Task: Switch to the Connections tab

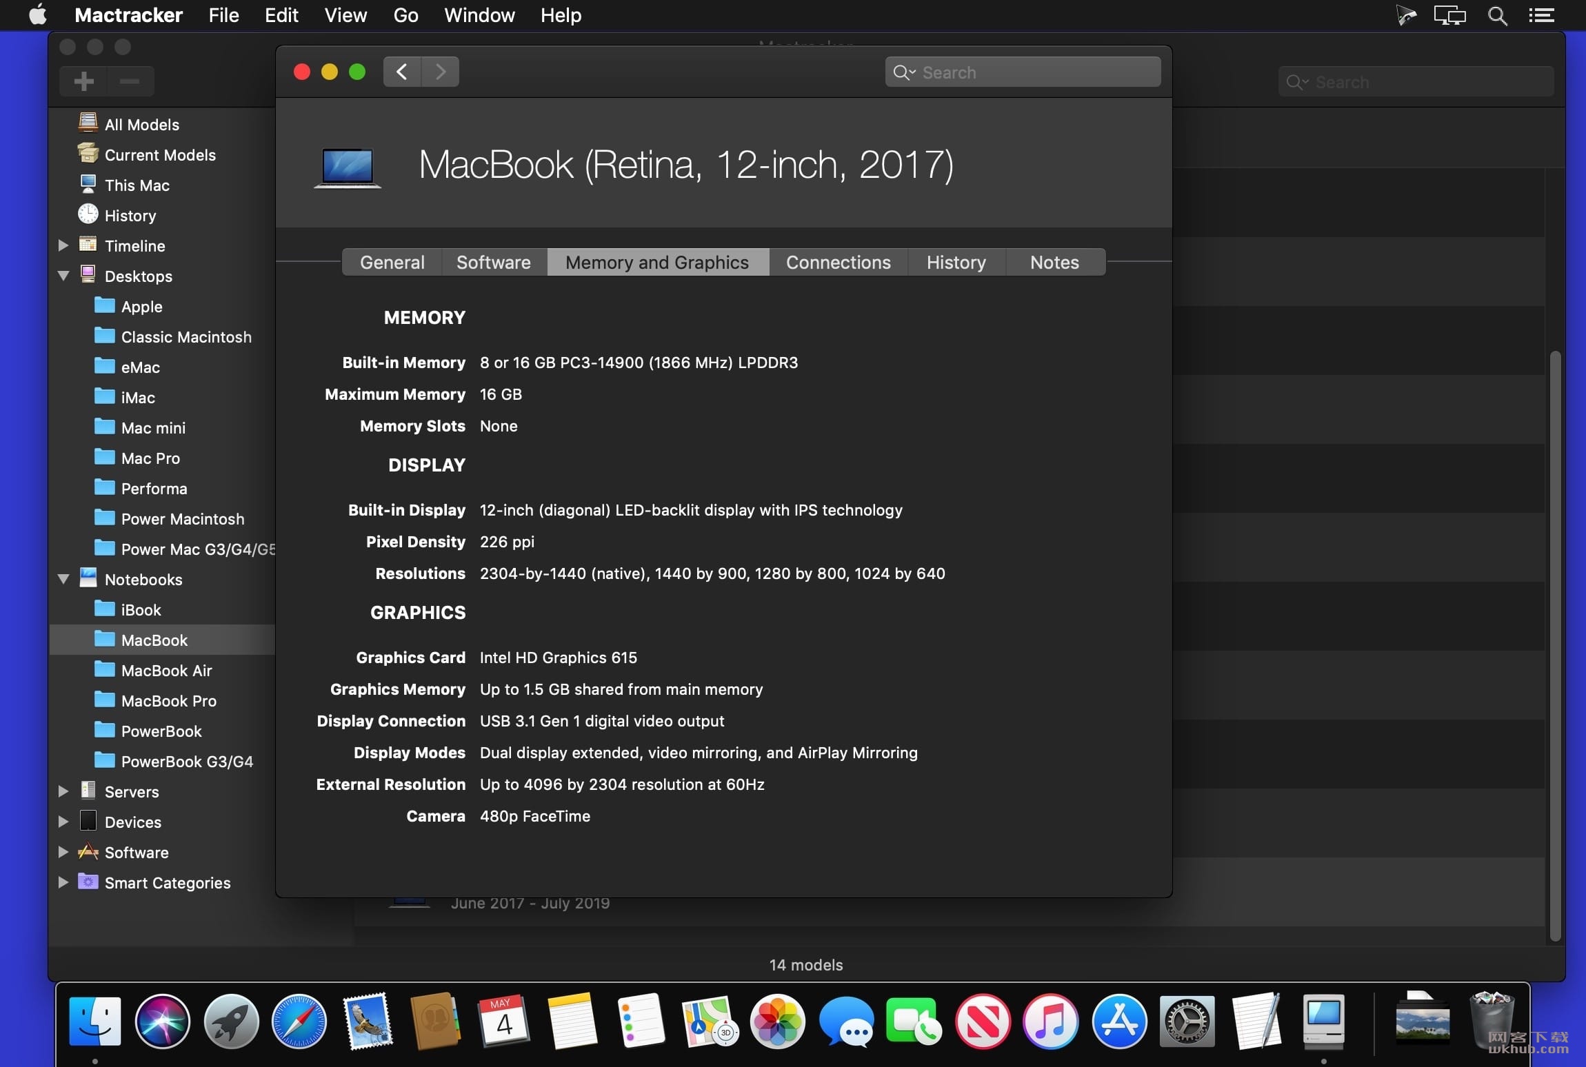Action: [838, 262]
